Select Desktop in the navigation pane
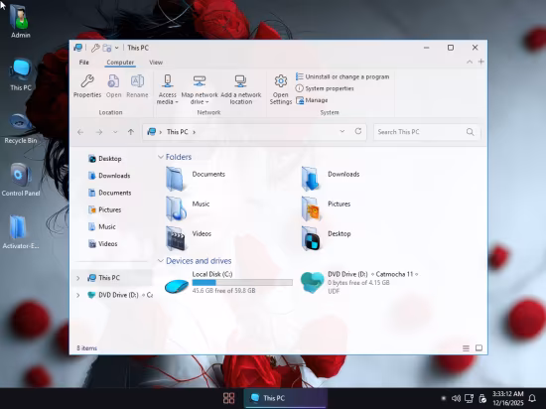 [x=105, y=159]
